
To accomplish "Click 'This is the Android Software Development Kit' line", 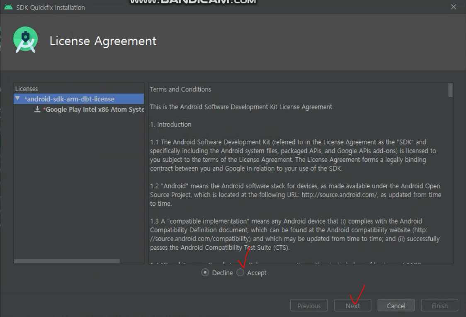I will 241,107.
